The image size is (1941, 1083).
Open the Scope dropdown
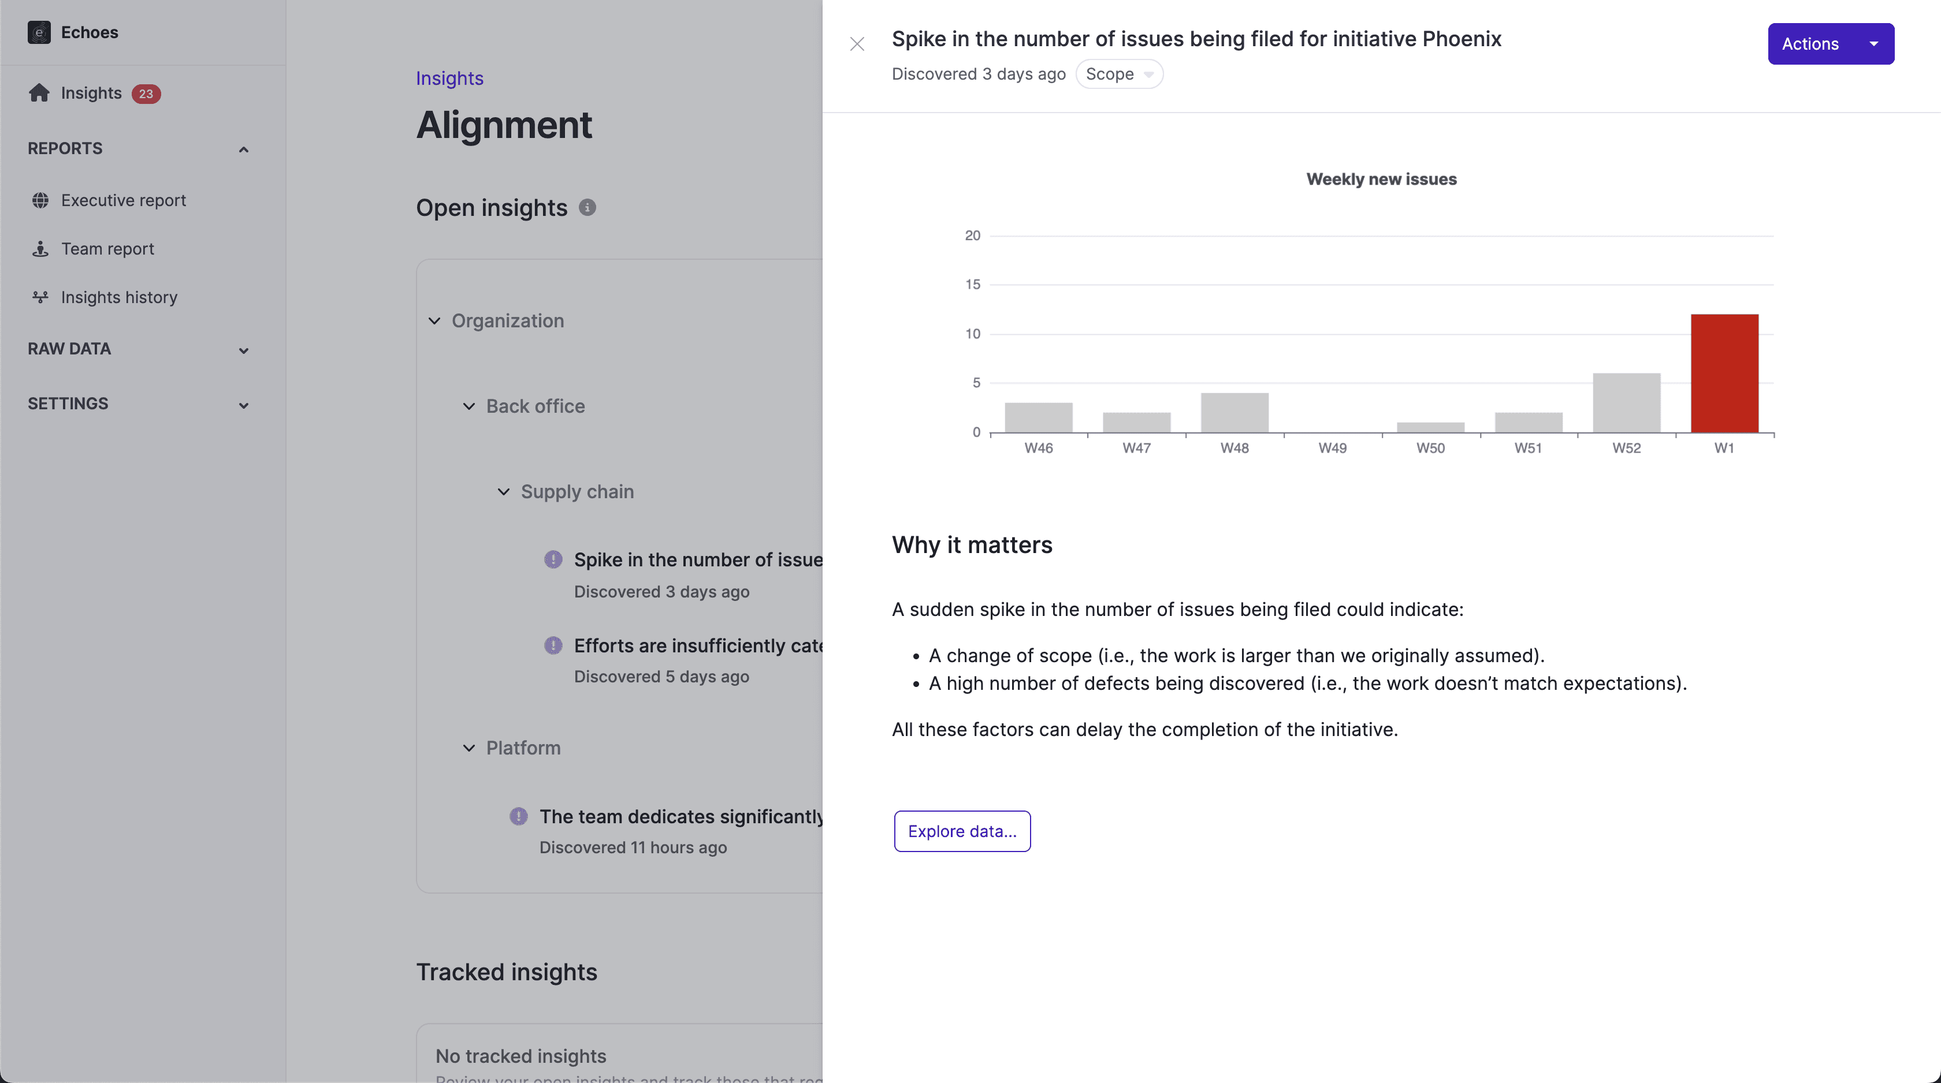click(1119, 74)
